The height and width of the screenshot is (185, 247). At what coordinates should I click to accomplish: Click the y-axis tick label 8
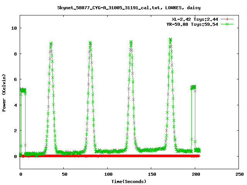click(15, 54)
